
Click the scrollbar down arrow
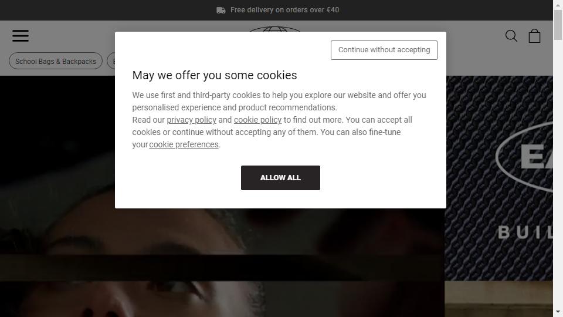[558, 312]
